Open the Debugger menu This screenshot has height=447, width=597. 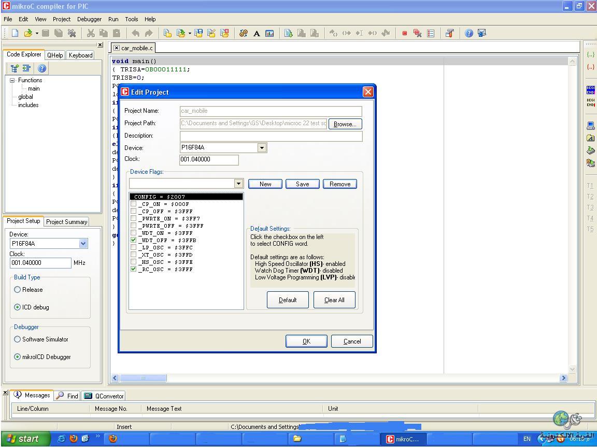[90, 19]
